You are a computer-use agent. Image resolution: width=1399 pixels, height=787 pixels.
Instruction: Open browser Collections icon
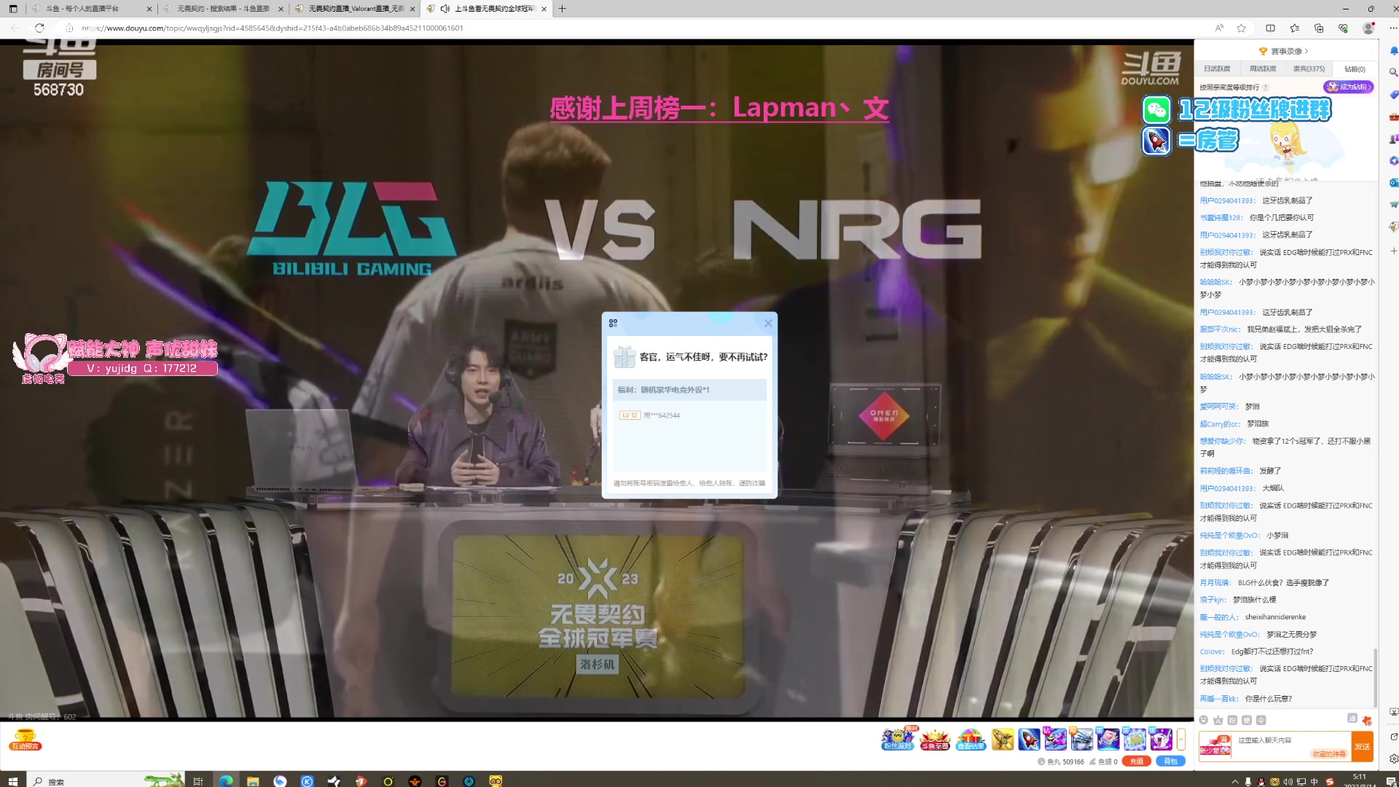1319,28
